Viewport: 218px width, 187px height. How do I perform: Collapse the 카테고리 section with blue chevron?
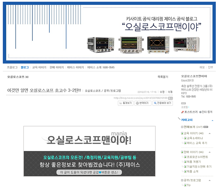click(x=212, y=120)
